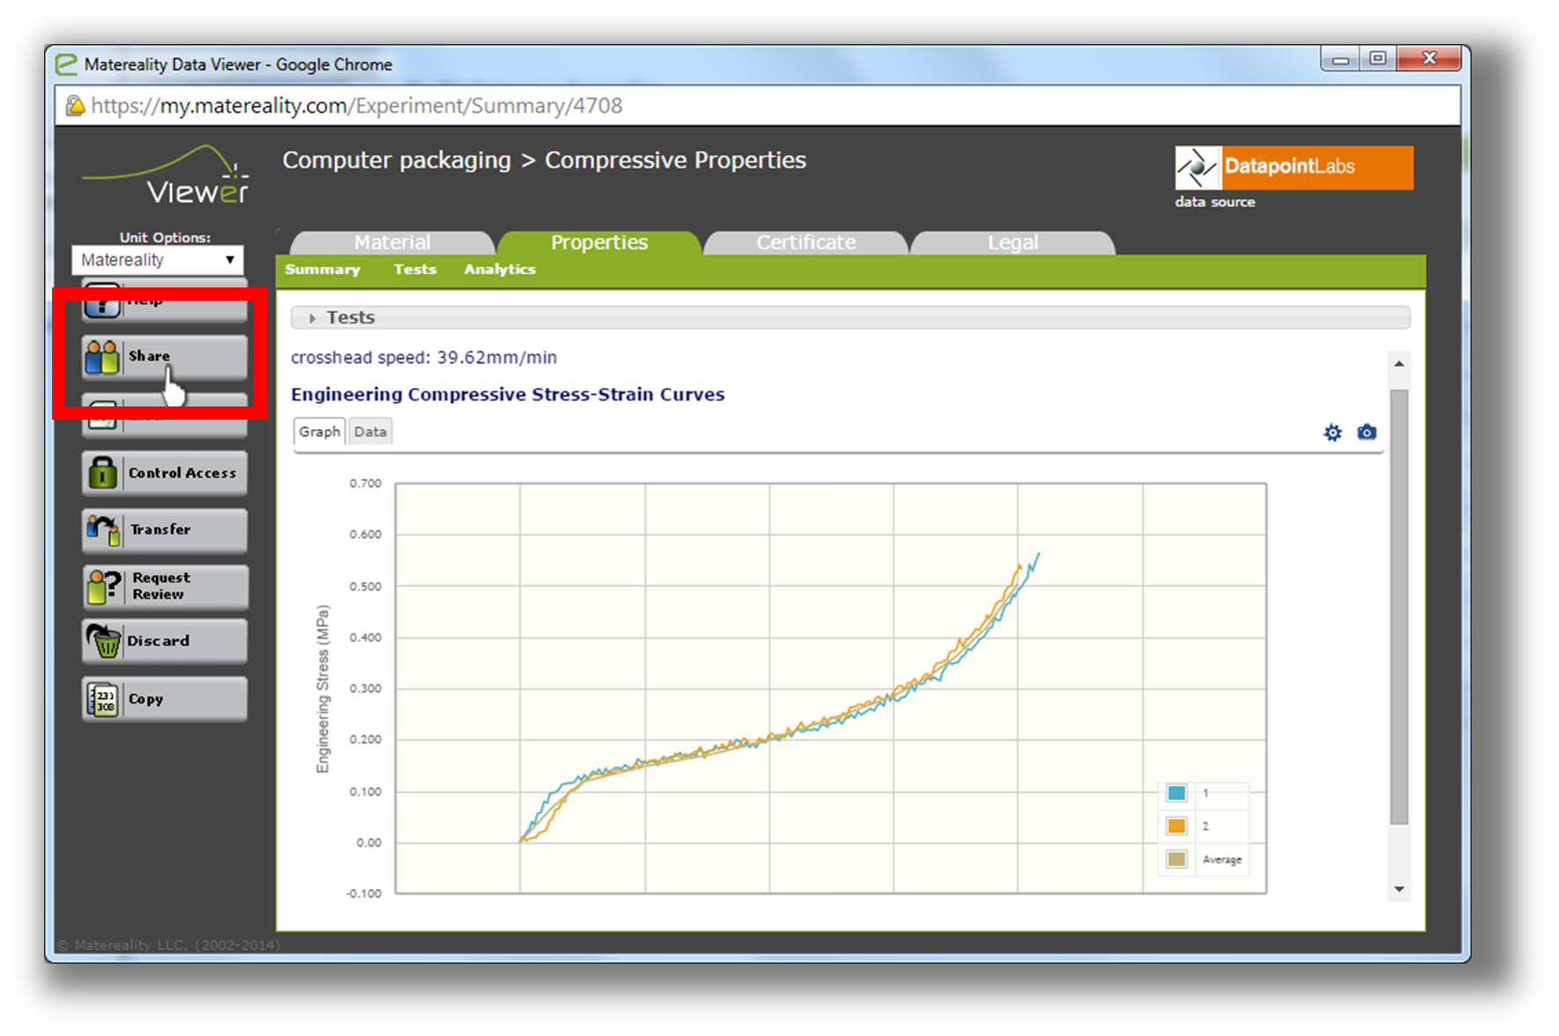
Task: Click the Request Review button
Action: coord(164,586)
